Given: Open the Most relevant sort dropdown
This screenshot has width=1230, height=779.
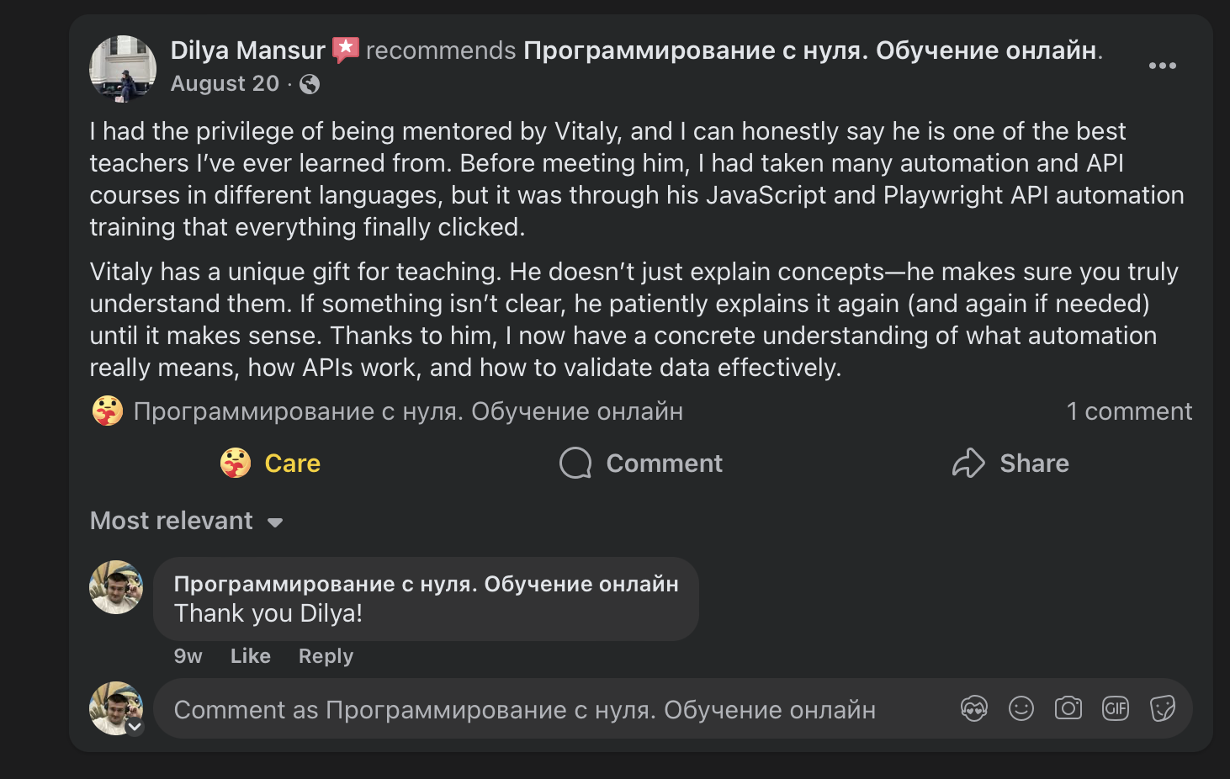Looking at the screenshot, I should [187, 521].
